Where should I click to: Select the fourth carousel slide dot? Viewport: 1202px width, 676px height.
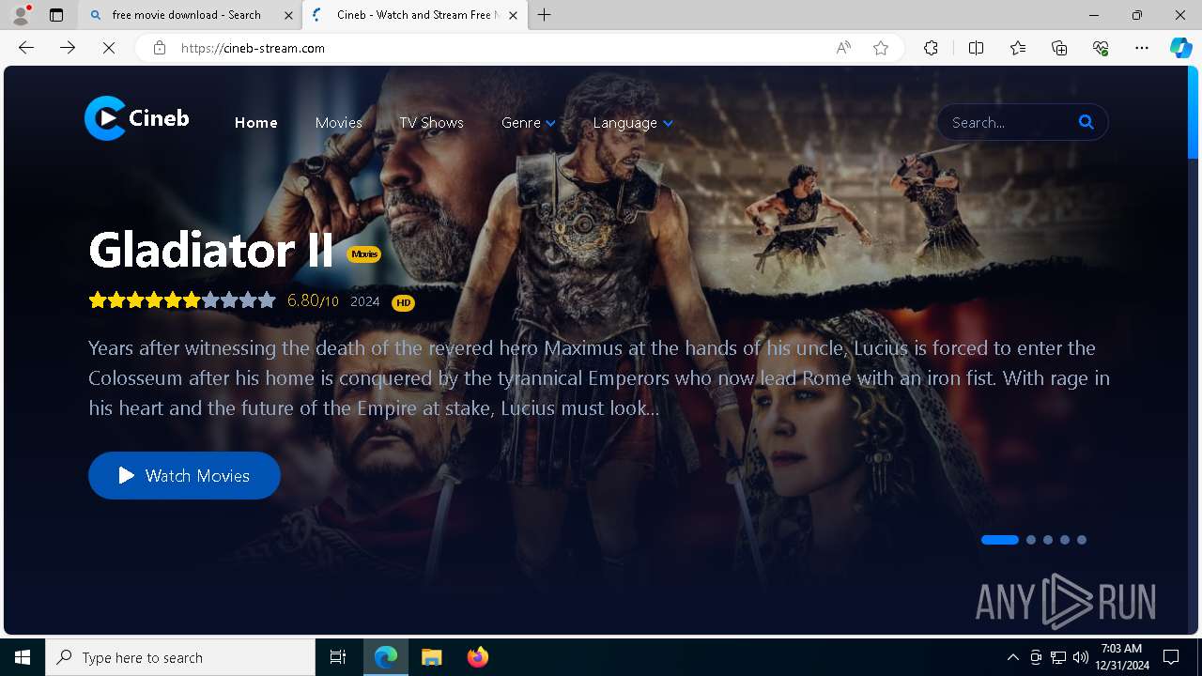1065,540
